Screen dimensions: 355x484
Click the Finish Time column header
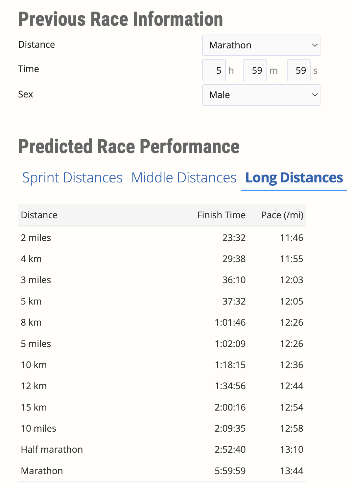tap(221, 215)
